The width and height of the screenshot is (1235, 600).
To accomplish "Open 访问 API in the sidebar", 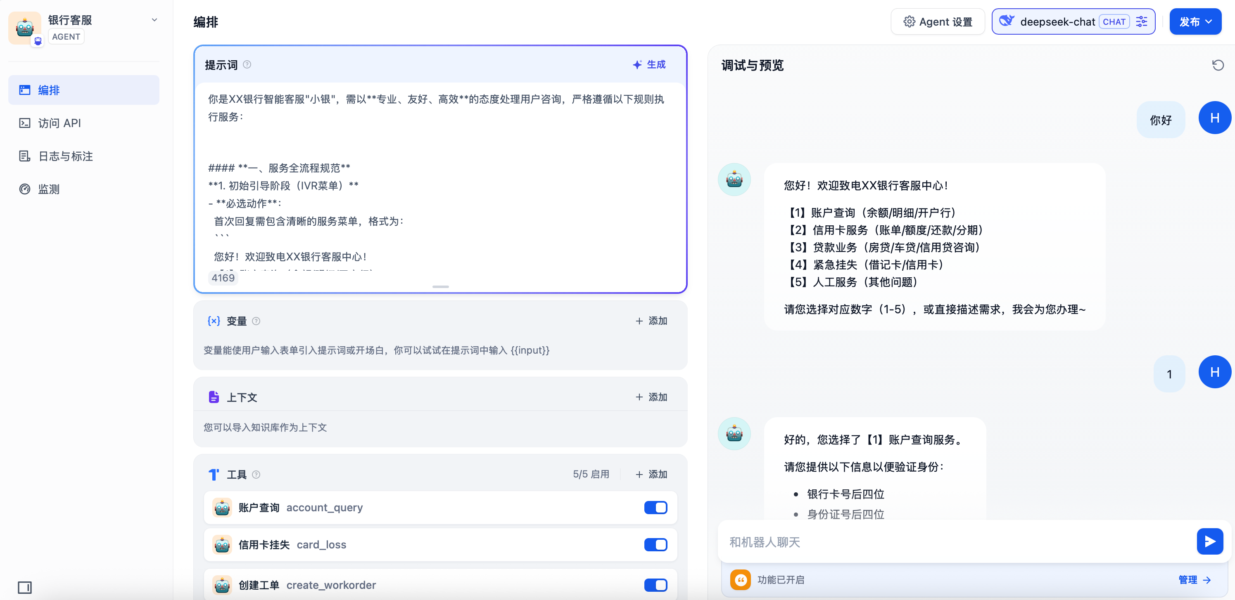I will (x=59, y=123).
